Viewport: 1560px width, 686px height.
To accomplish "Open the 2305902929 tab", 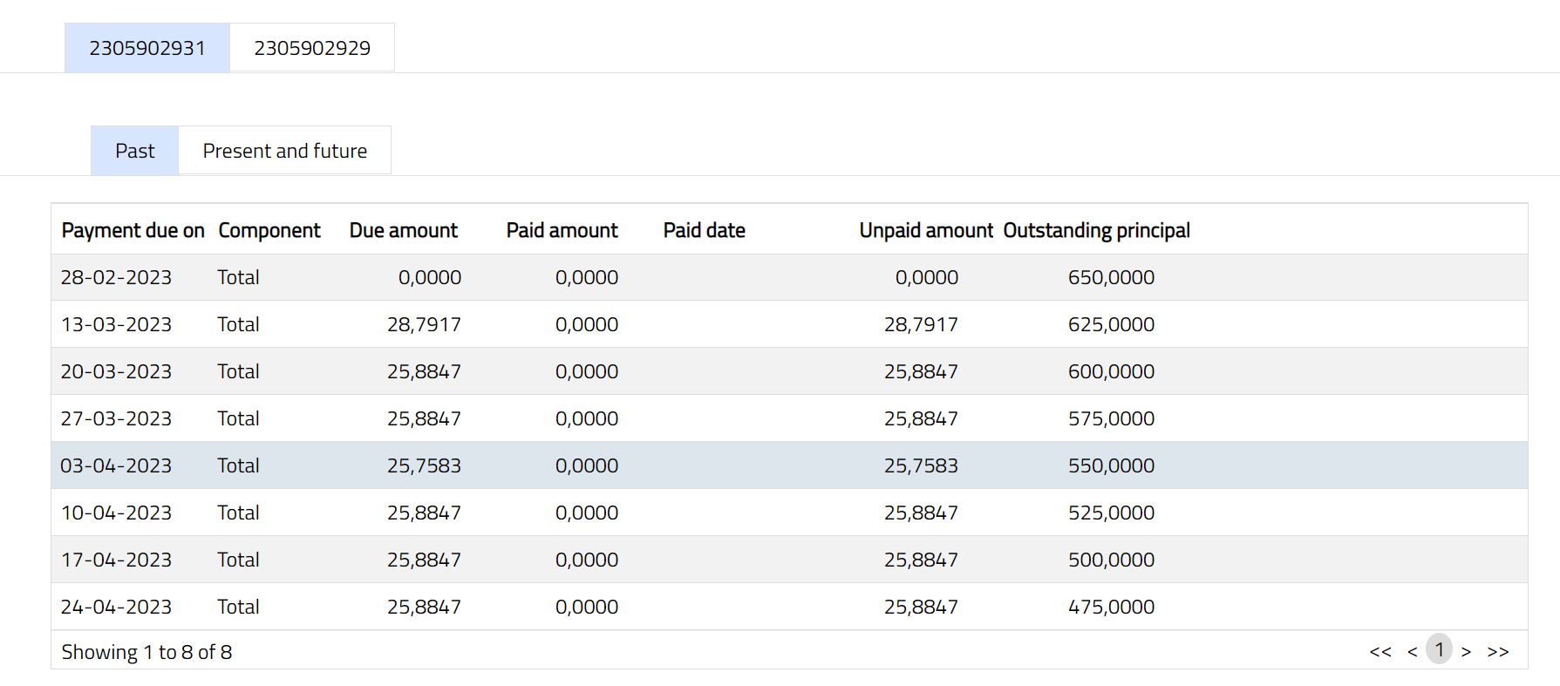I will [311, 48].
